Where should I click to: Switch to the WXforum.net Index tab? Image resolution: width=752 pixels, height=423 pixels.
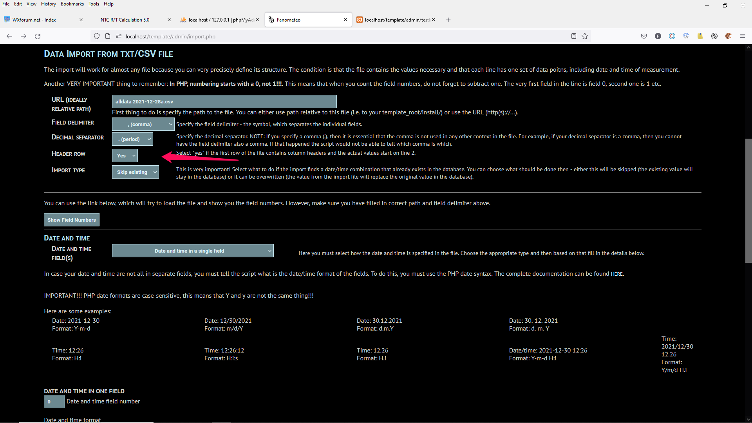(34, 20)
